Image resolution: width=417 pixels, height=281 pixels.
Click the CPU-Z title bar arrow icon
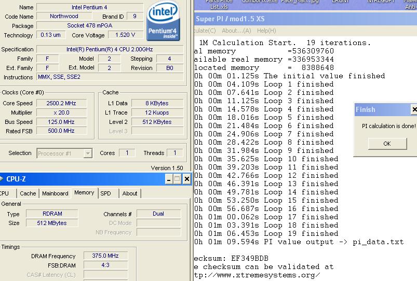(2, 179)
